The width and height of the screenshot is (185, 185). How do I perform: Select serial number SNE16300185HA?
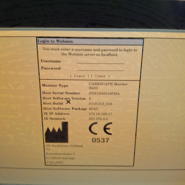pos(104,93)
